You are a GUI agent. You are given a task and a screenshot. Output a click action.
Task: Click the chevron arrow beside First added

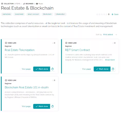pos(116,35)
